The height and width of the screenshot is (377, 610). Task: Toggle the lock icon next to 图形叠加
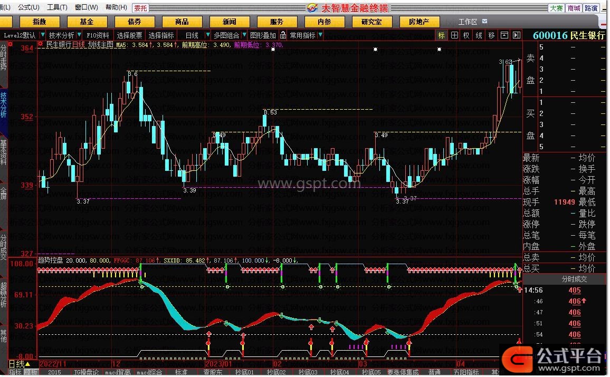click(x=283, y=35)
